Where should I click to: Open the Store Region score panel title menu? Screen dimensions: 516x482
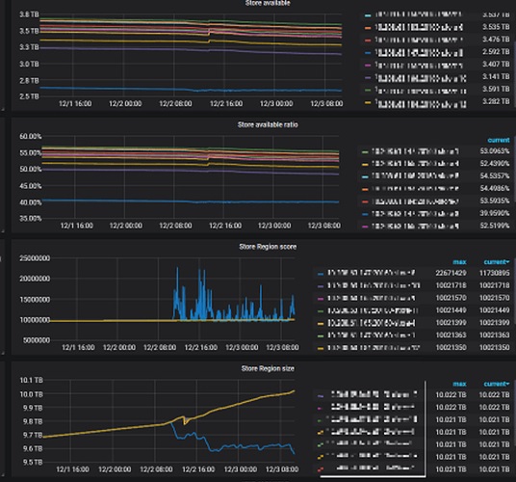click(268, 247)
